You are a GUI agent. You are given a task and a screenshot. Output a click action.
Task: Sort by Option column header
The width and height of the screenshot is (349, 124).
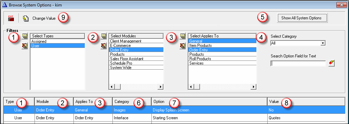210,102
